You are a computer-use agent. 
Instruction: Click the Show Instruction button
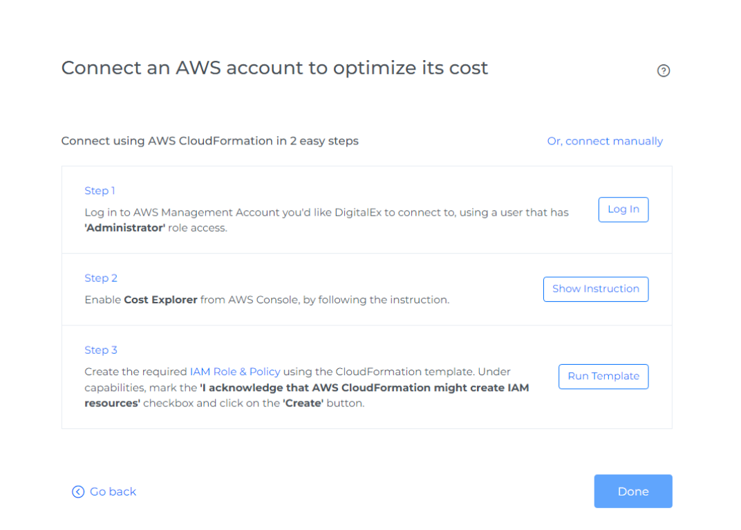click(596, 289)
